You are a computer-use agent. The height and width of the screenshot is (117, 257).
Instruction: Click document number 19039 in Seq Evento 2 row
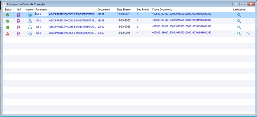pyautogui.click(x=101, y=20)
